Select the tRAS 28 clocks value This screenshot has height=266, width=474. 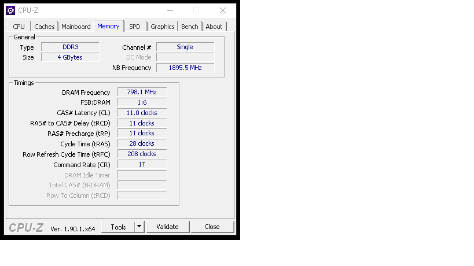point(142,144)
